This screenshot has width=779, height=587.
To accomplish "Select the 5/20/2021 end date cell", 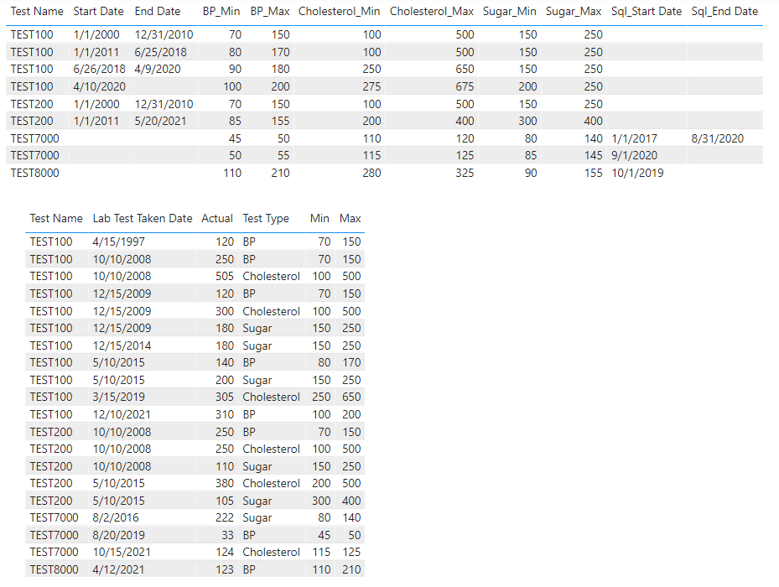I will 160,122.
